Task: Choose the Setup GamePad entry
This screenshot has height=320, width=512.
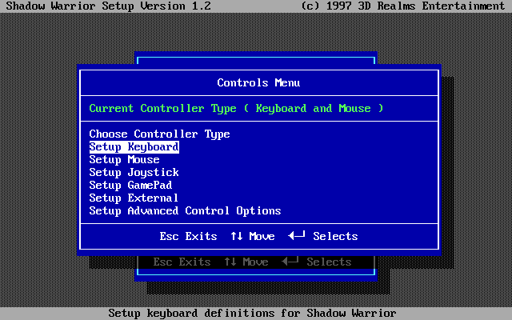Action: (x=130, y=185)
